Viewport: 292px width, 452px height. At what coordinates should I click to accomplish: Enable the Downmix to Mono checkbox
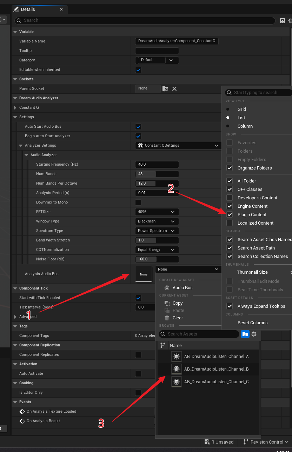pyautogui.click(x=138, y=202)
